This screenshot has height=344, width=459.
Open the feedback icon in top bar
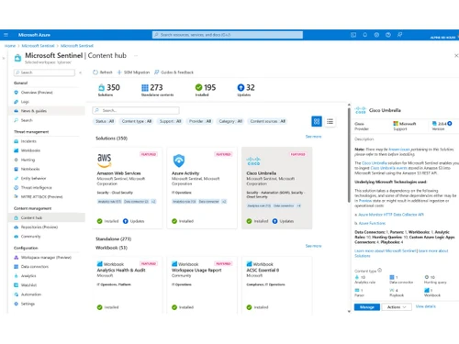(399, 35)
